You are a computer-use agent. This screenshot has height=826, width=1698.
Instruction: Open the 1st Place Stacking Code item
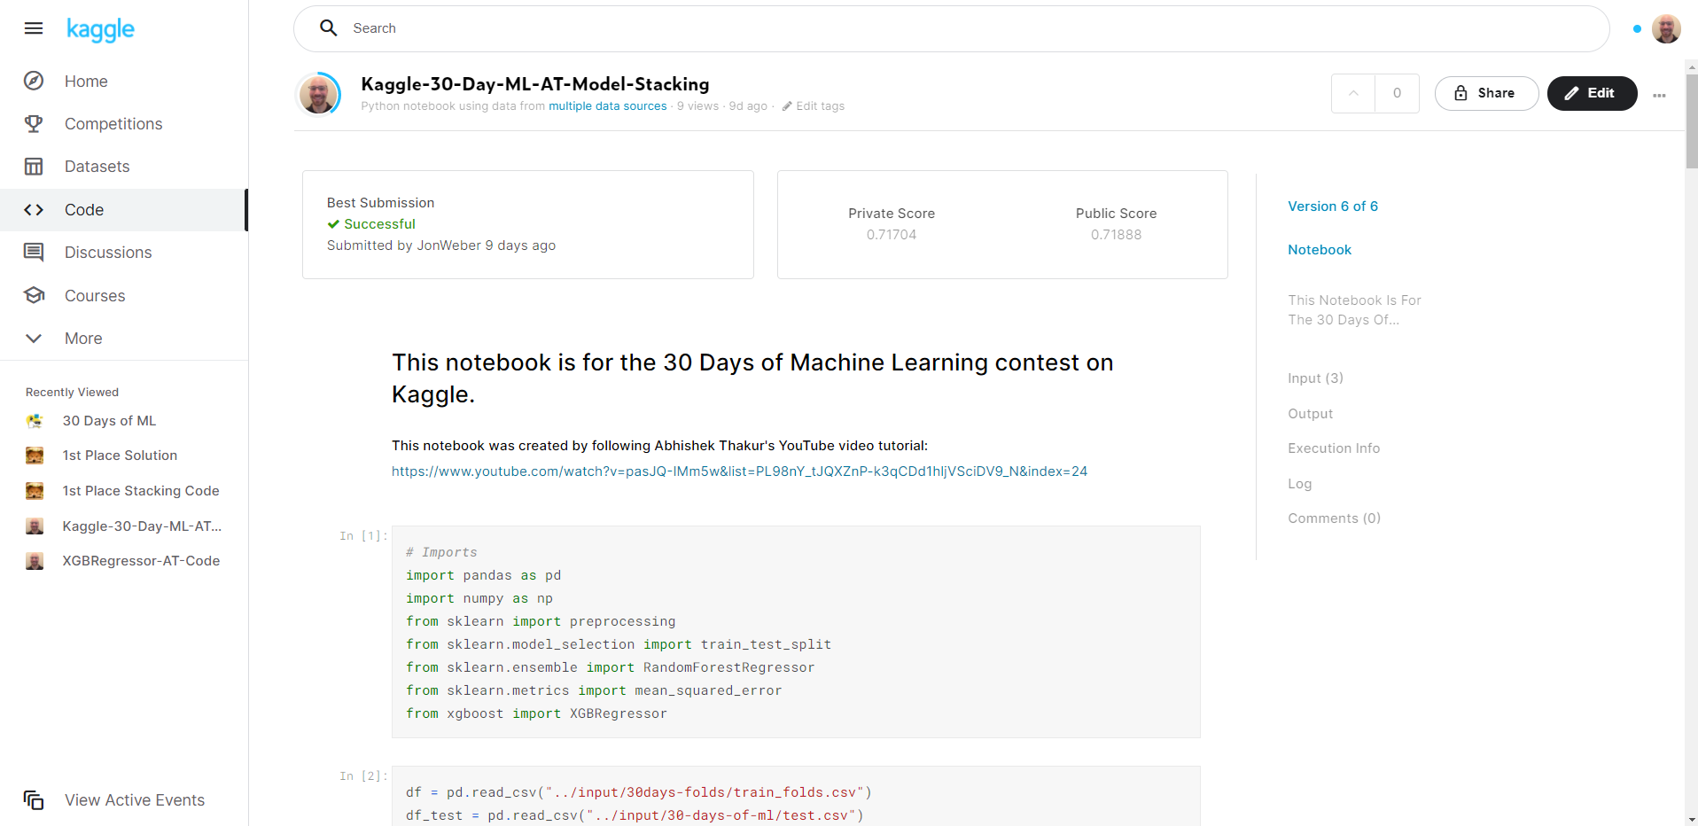(x=141, y=491)
